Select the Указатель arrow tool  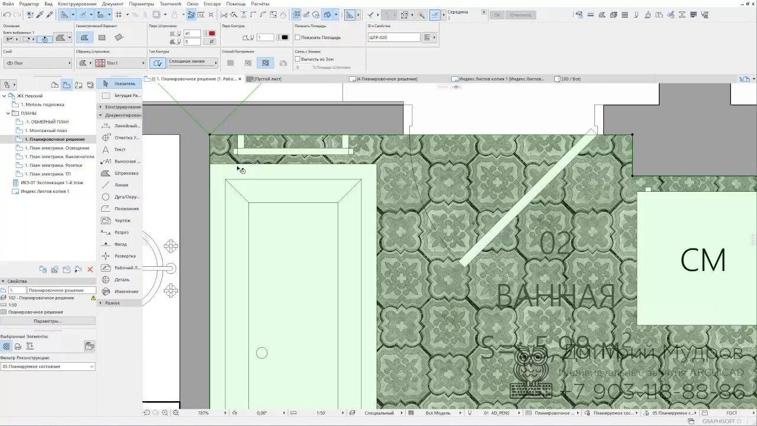click(119, 83)
